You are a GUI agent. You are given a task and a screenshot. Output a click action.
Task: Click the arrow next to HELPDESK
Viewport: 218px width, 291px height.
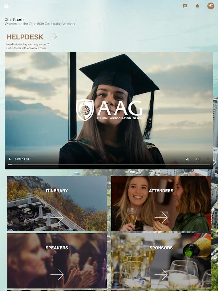pos(53,36)
